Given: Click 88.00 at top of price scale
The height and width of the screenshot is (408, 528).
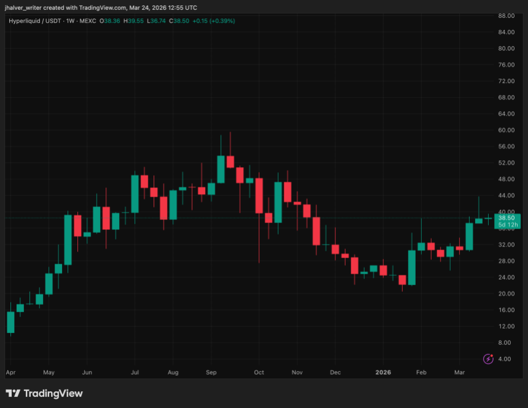Looking at the screenshot, I should (x=506, y=16).
